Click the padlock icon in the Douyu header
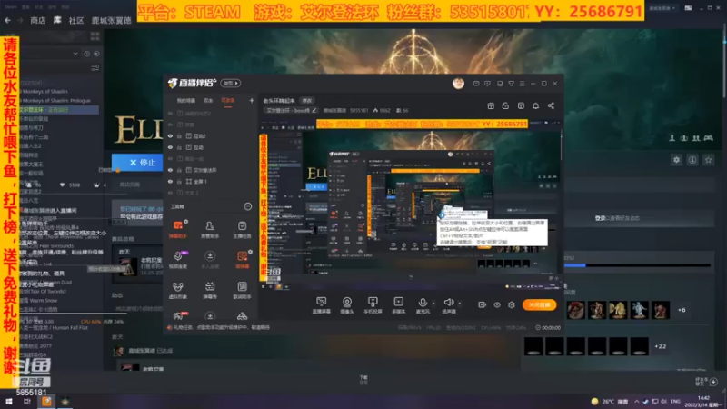The image size is (727, 409). coord(505,105)
